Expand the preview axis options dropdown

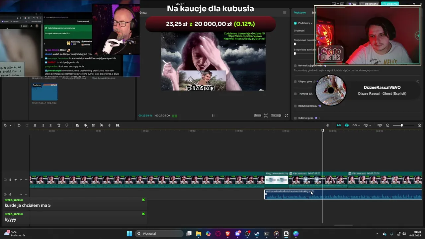click(x=370, y=125)
